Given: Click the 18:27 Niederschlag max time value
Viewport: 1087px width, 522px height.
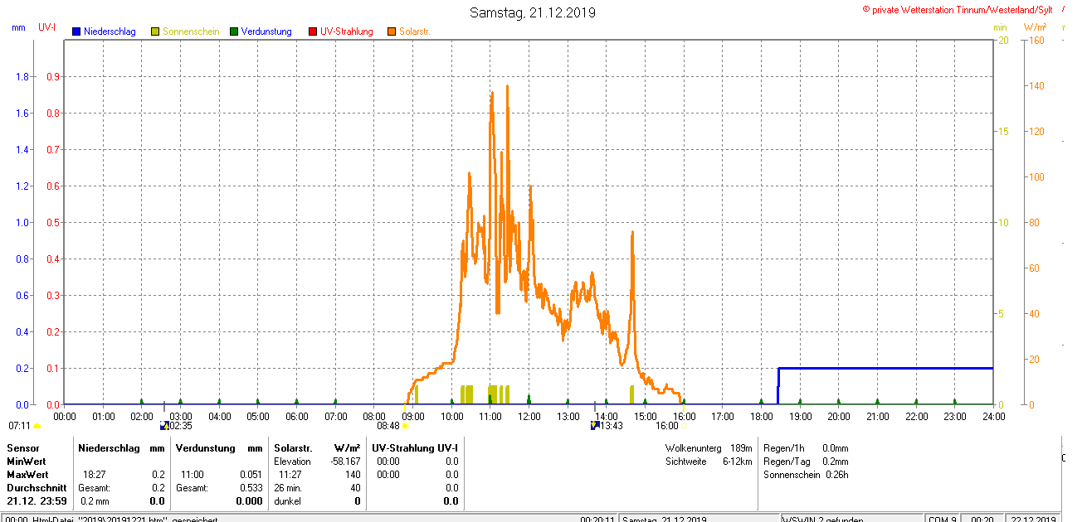Looking at the screenshot, I should [94, 475].
